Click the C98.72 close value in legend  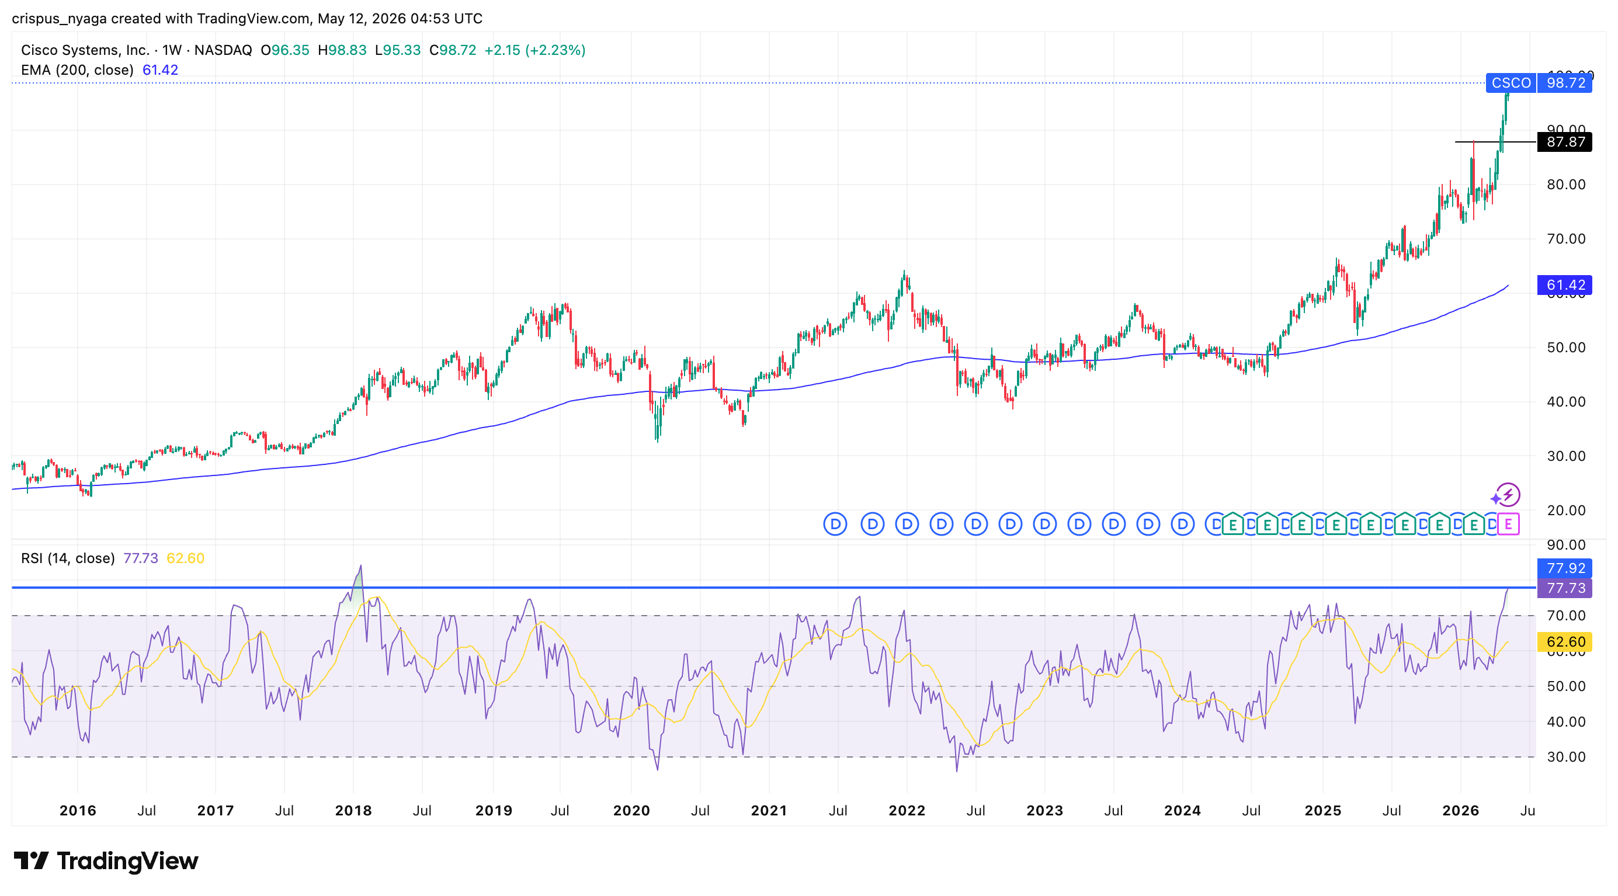(x=453, y=50)
